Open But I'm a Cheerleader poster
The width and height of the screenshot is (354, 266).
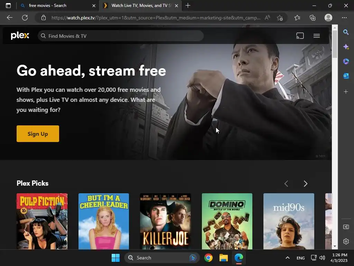(x=104, y=221)
